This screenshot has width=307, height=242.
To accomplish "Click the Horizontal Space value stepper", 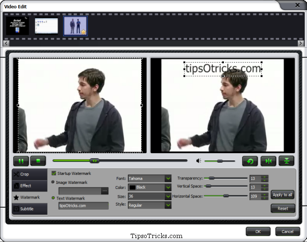I will (265, 196).
